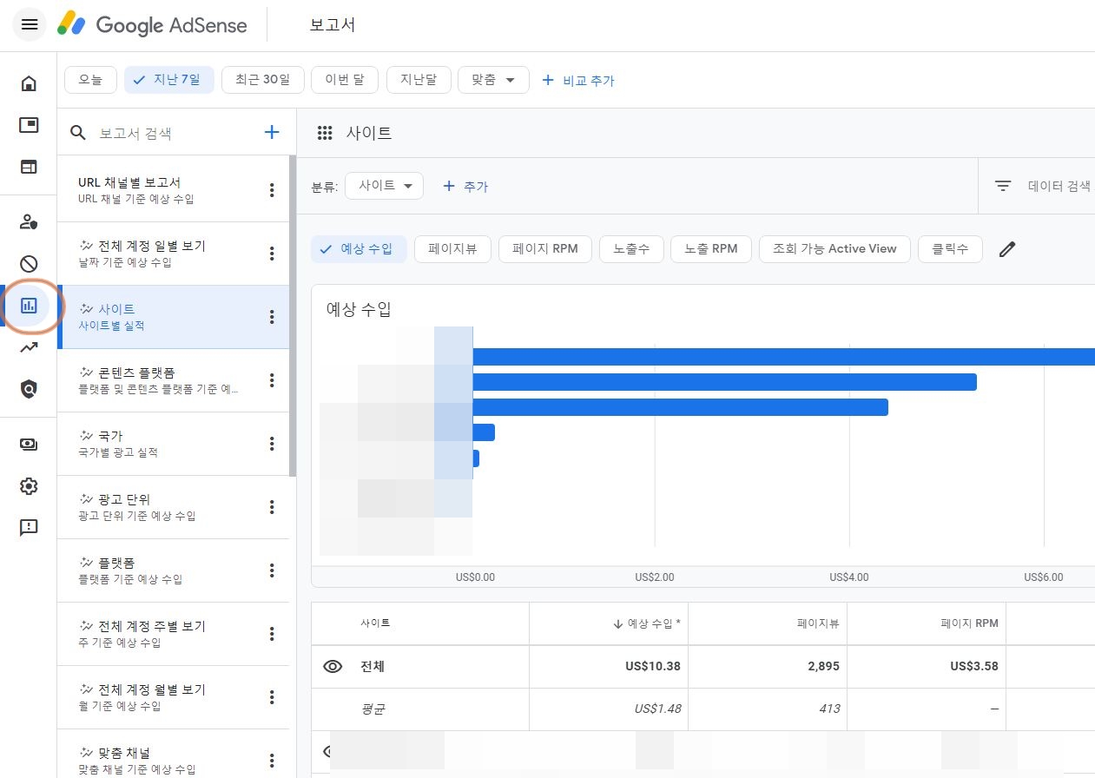Toggle the 예상 수입 metric chip
Screen dimensions: 1095x778
pos(359,249)
